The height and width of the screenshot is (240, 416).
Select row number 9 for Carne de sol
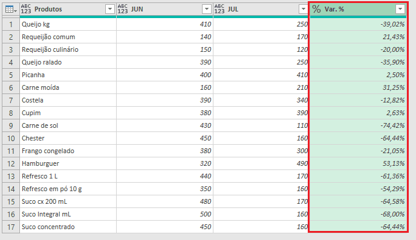click(11, 125)
